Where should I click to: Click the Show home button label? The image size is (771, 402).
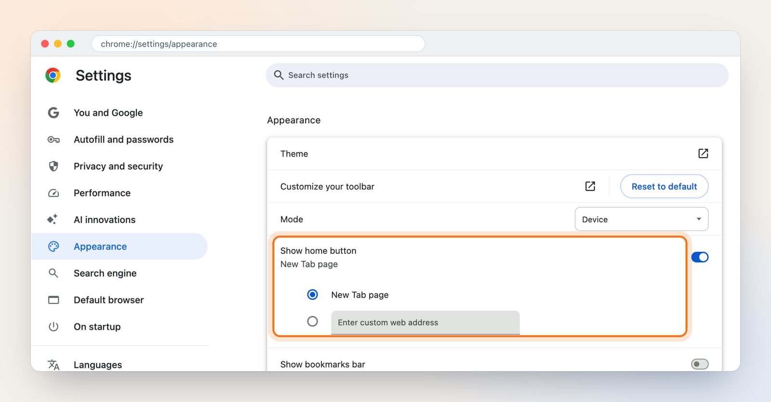[319, 251]
